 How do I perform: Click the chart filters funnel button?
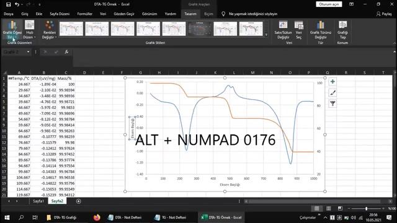(332, 103)
